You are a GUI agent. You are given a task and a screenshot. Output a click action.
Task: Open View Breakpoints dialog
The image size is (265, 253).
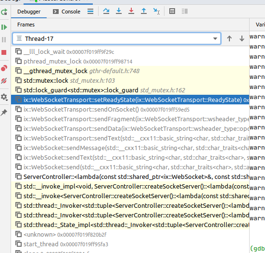tap(4, 68)
